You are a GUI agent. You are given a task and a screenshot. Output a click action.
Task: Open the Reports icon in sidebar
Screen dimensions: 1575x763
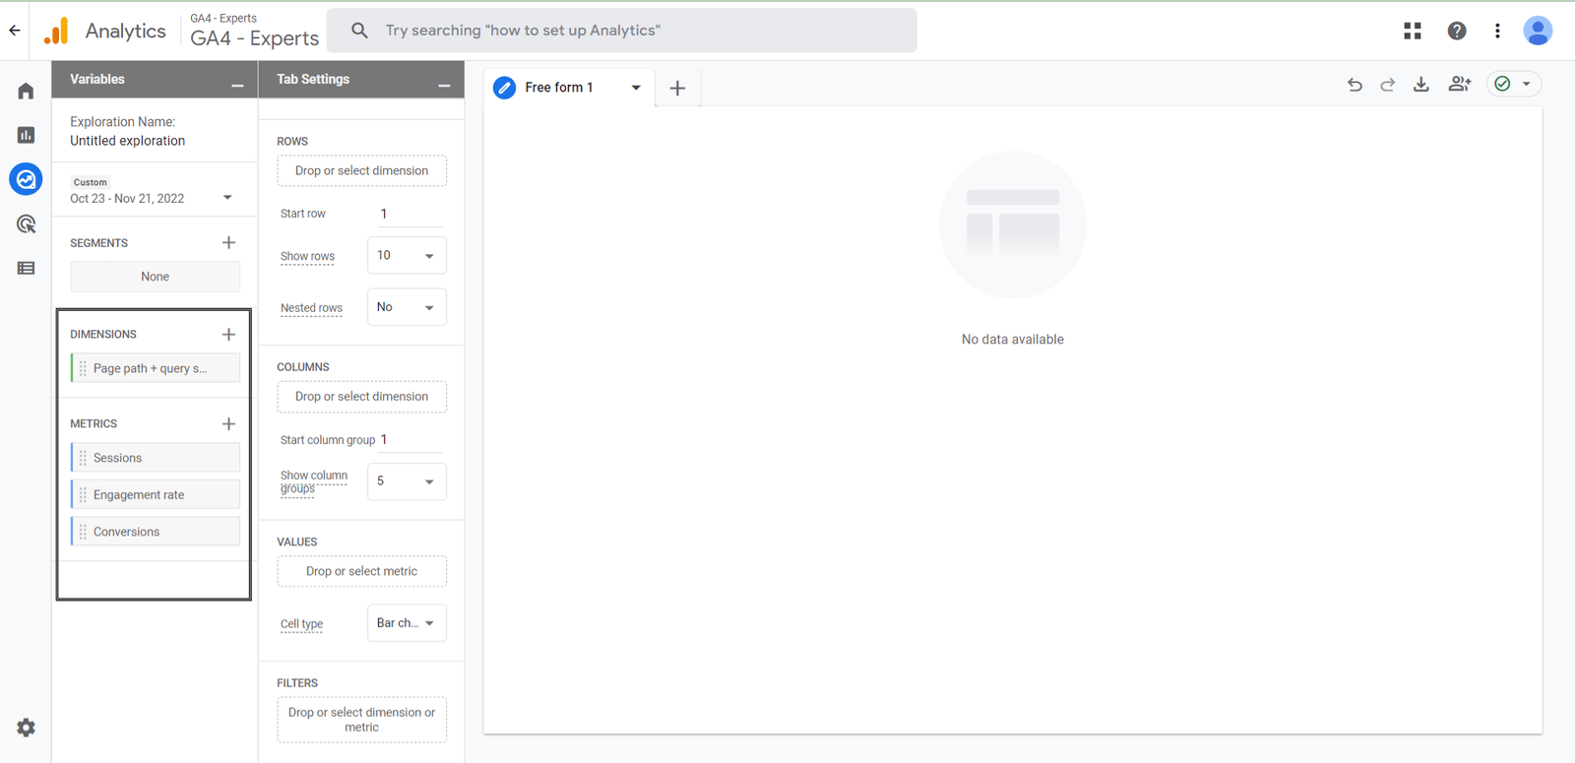click(26, 135)
